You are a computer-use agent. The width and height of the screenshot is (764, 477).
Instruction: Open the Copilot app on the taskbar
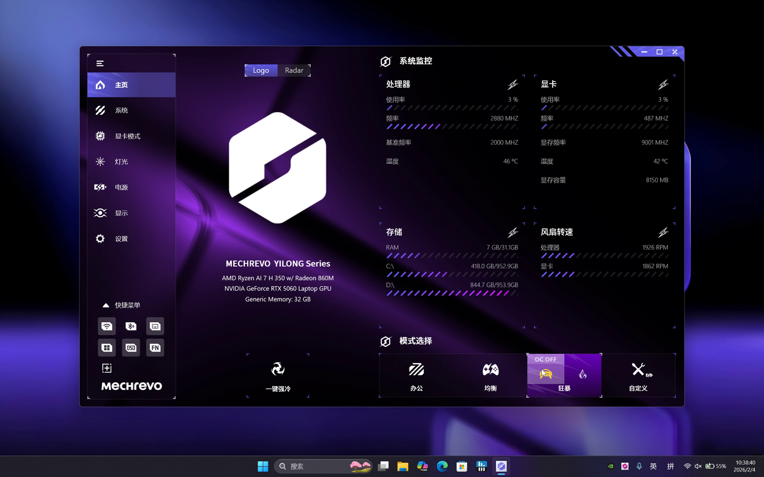[422, 466]
